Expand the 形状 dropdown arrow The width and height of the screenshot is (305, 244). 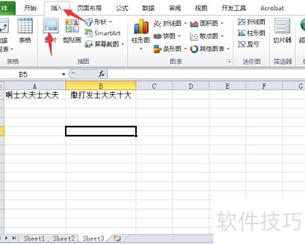pos(110,22)
